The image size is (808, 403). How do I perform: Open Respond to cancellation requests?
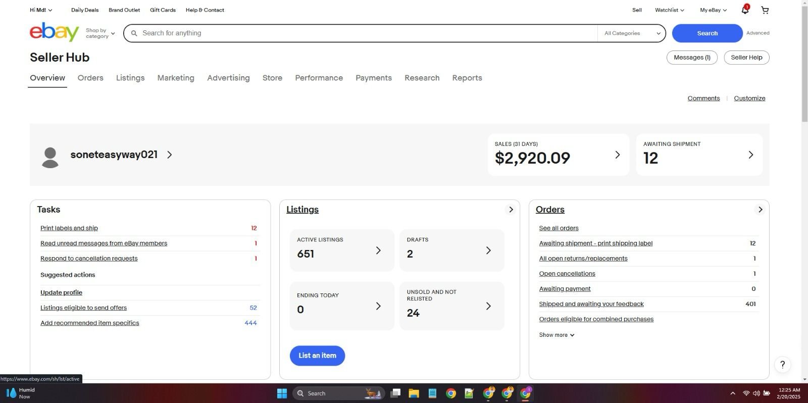click(x=89, y=259)
